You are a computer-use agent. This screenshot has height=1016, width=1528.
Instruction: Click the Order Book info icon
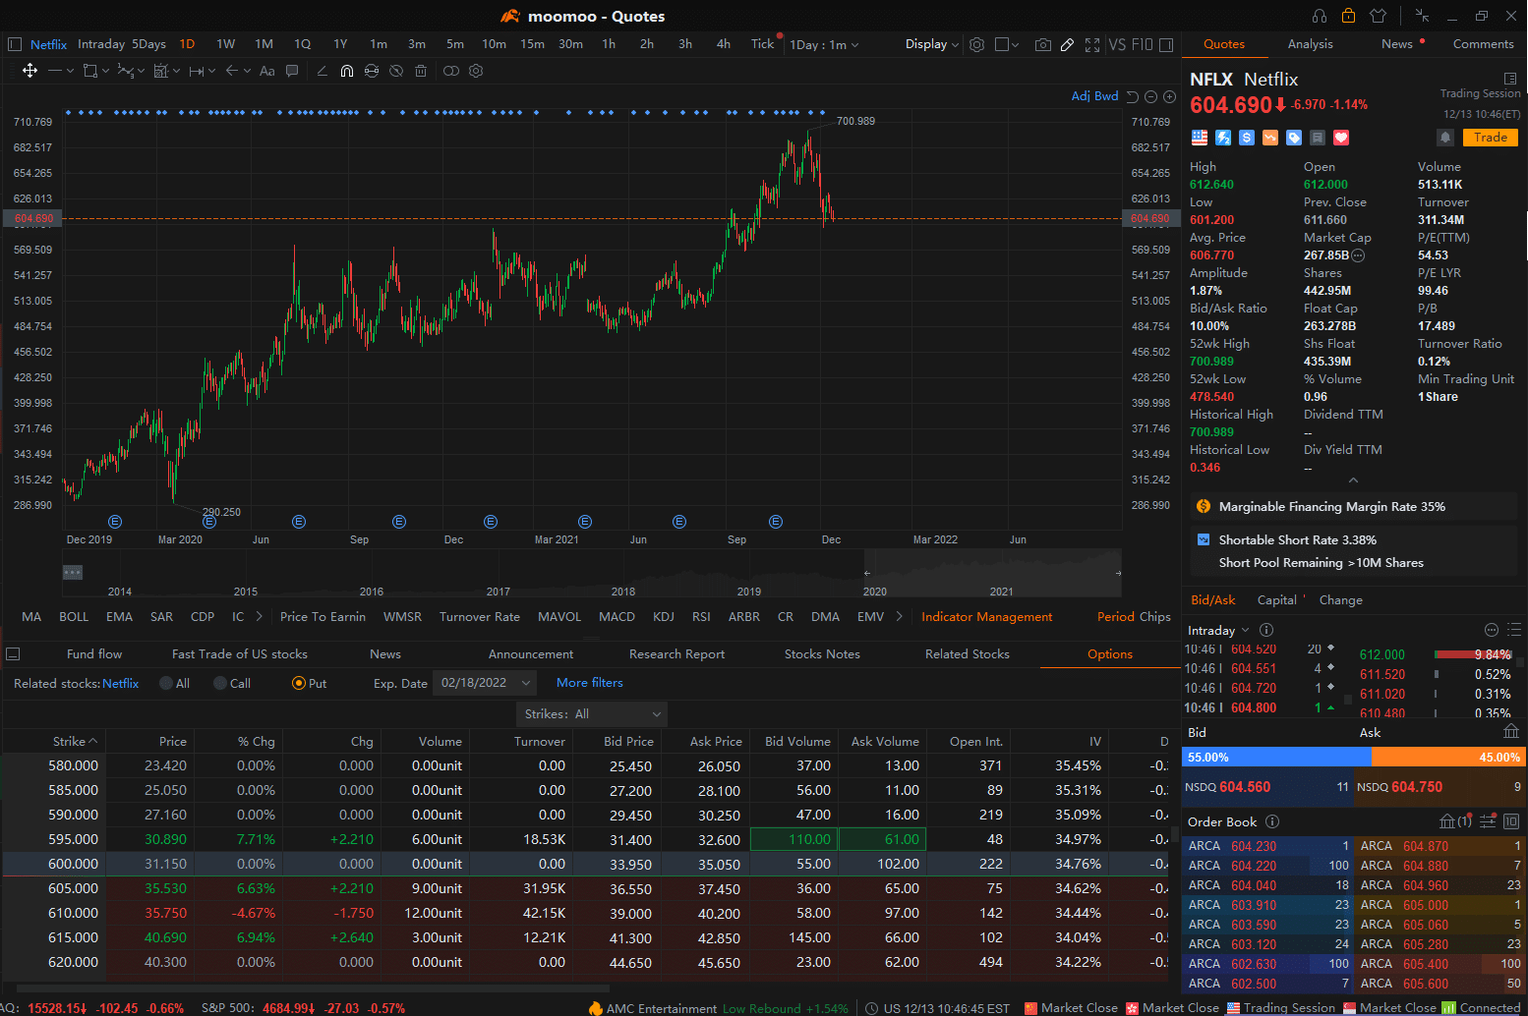point(1272,821)
